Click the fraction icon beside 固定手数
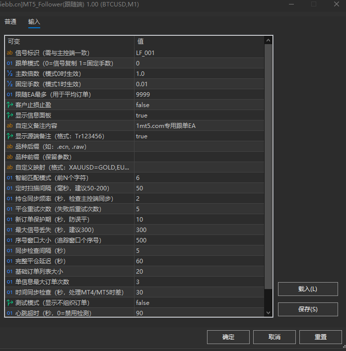Screen dimensions: 346x351 (9, 84)
